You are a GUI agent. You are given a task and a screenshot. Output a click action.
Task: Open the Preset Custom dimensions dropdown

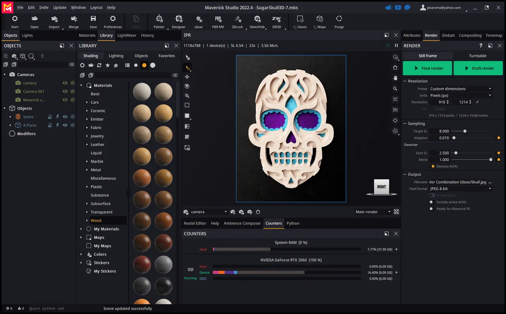461,89
